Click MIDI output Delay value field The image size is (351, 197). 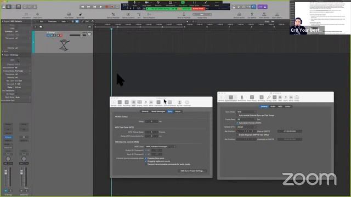151,121
